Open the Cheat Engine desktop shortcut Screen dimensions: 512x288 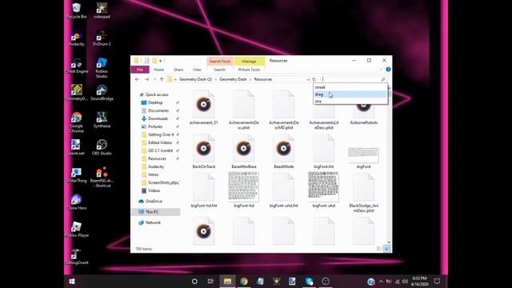pyautogui.click(x=77, y=66)
